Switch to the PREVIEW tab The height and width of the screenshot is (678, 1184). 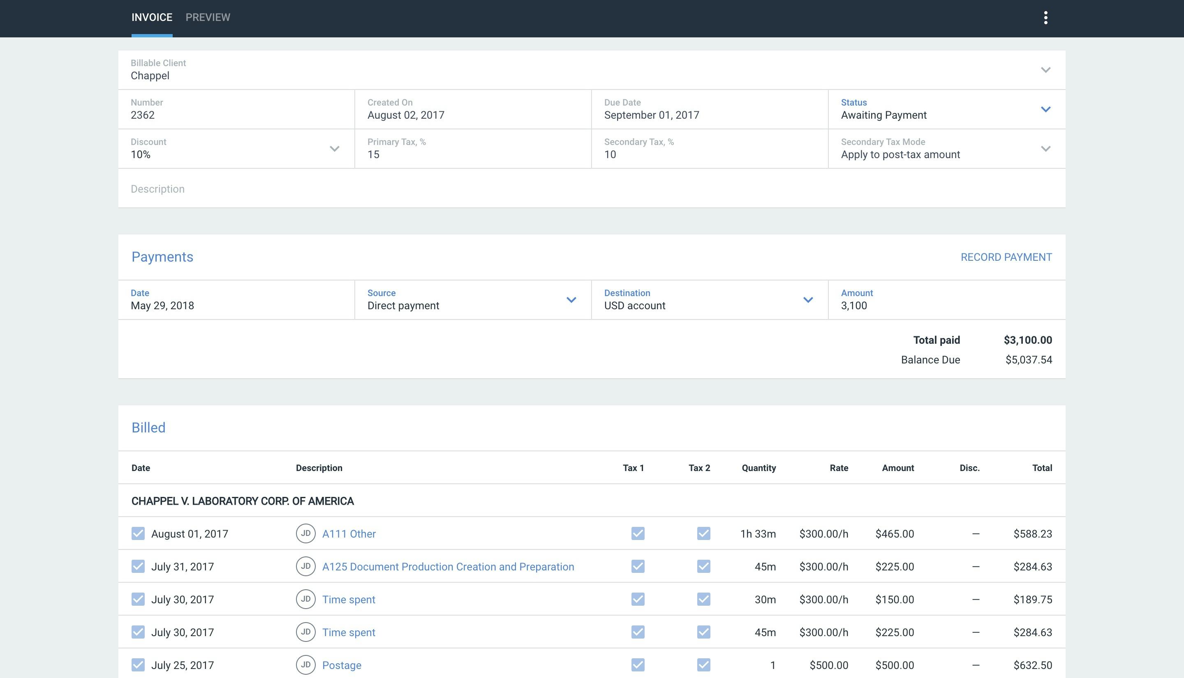(208, 17)
